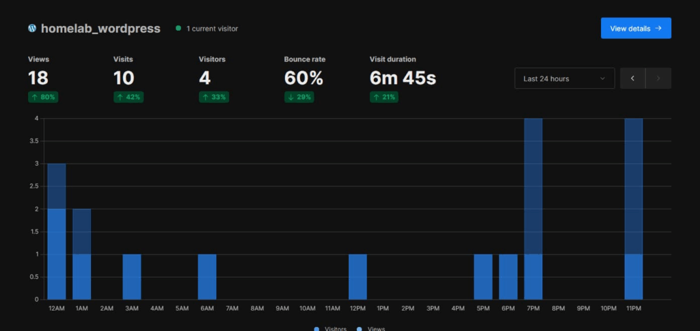Click the right chevron next period button
Image resolution: width=700 pixels, height=331 pixels.
pos(658,78)
